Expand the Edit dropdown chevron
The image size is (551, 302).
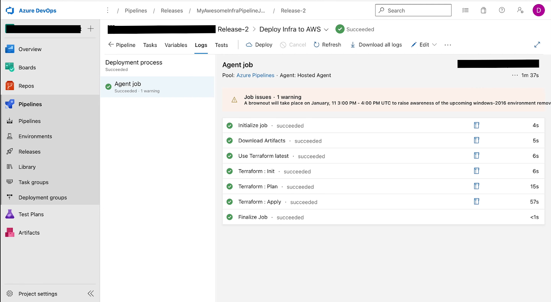point(434,45)
